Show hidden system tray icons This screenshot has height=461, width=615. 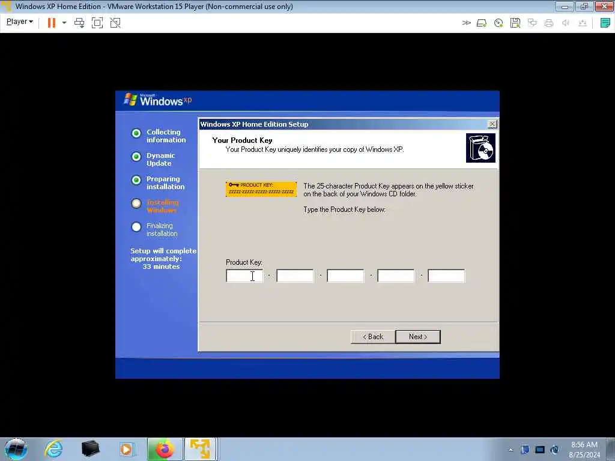[x=510, y=450]
